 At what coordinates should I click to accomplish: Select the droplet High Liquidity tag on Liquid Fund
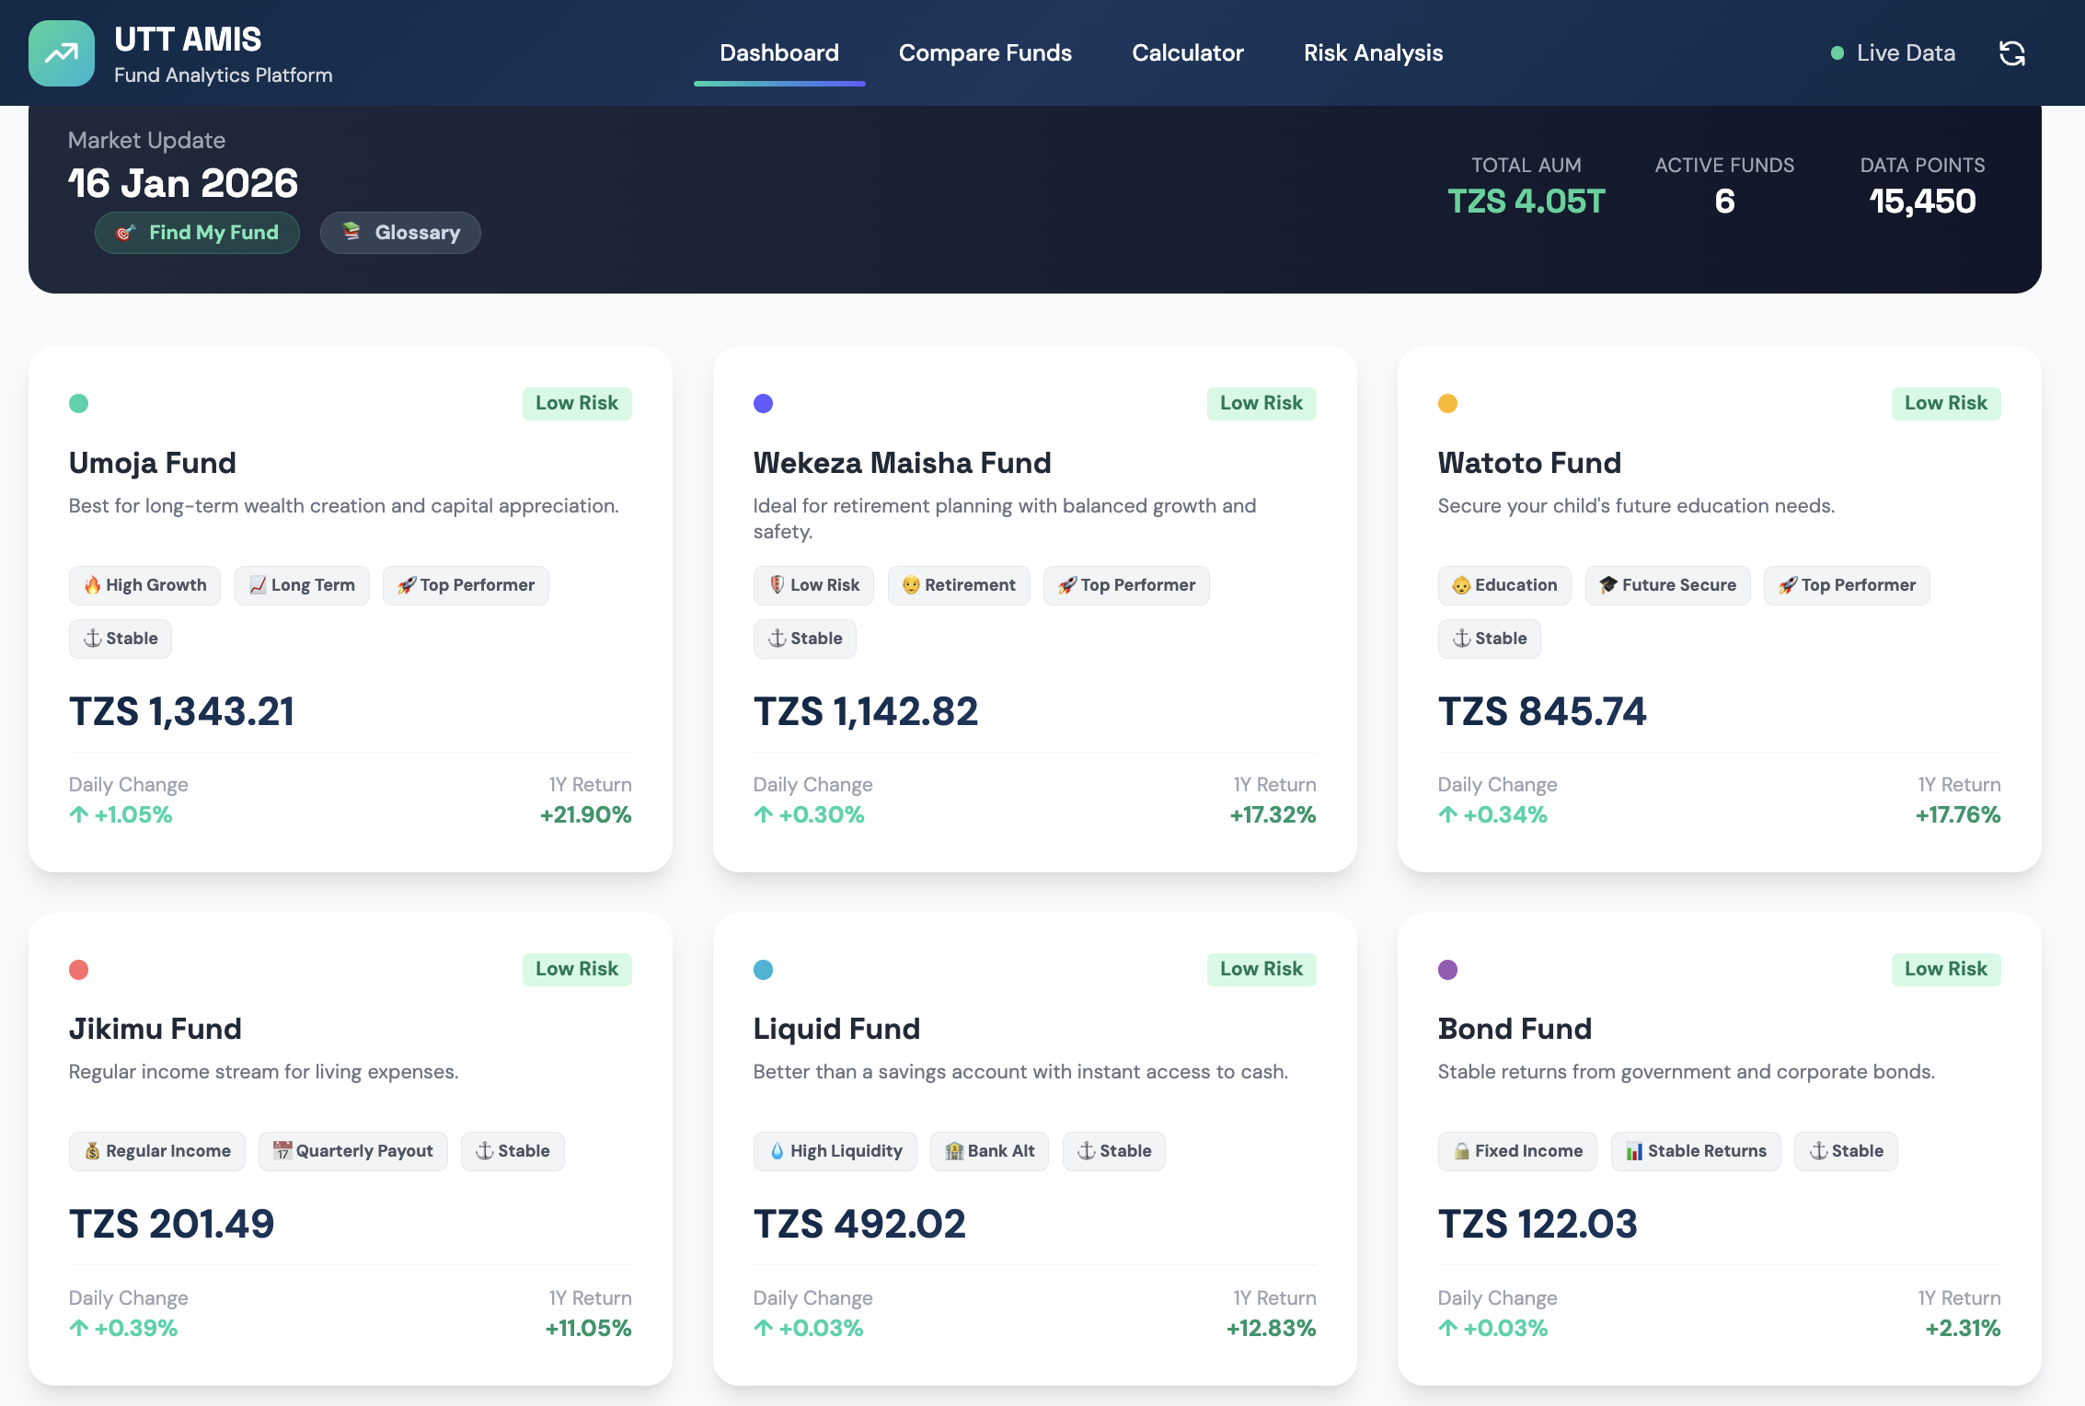point(835,1151)
